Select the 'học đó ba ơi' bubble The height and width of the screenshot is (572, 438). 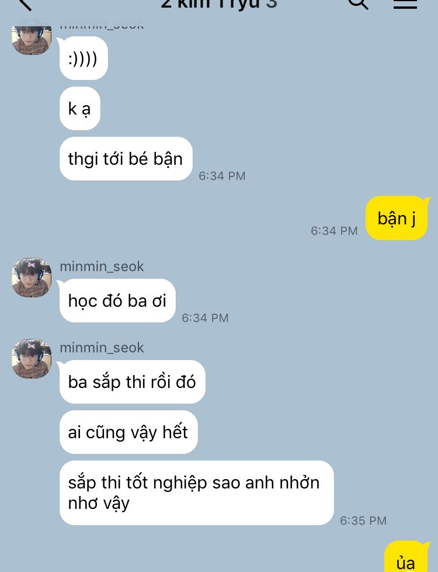(x=117, y=300)
